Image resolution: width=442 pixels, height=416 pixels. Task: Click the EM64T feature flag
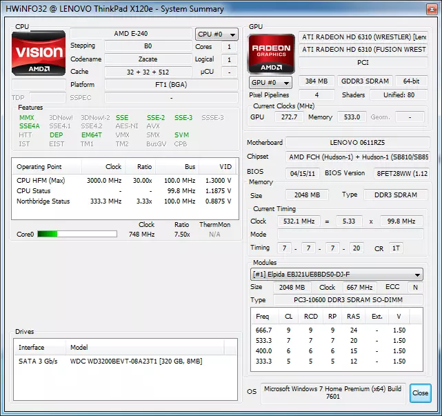point(91,135)
